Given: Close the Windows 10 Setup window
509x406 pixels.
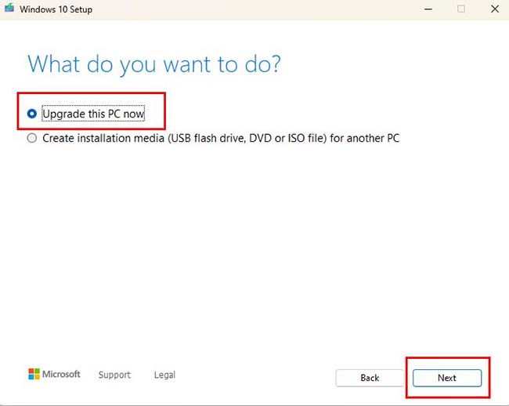Looking at the screenshot, I should [495, 9].
